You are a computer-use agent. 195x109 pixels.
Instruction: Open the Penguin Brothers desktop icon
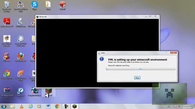coord(34,92)
